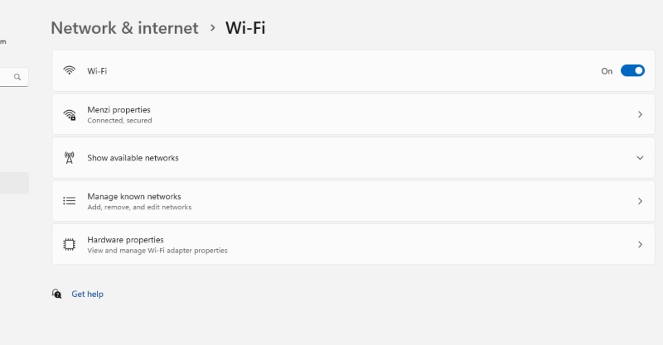Open Menzi properties via right chevron
This screenshot has height=345, width=663.
640,115
